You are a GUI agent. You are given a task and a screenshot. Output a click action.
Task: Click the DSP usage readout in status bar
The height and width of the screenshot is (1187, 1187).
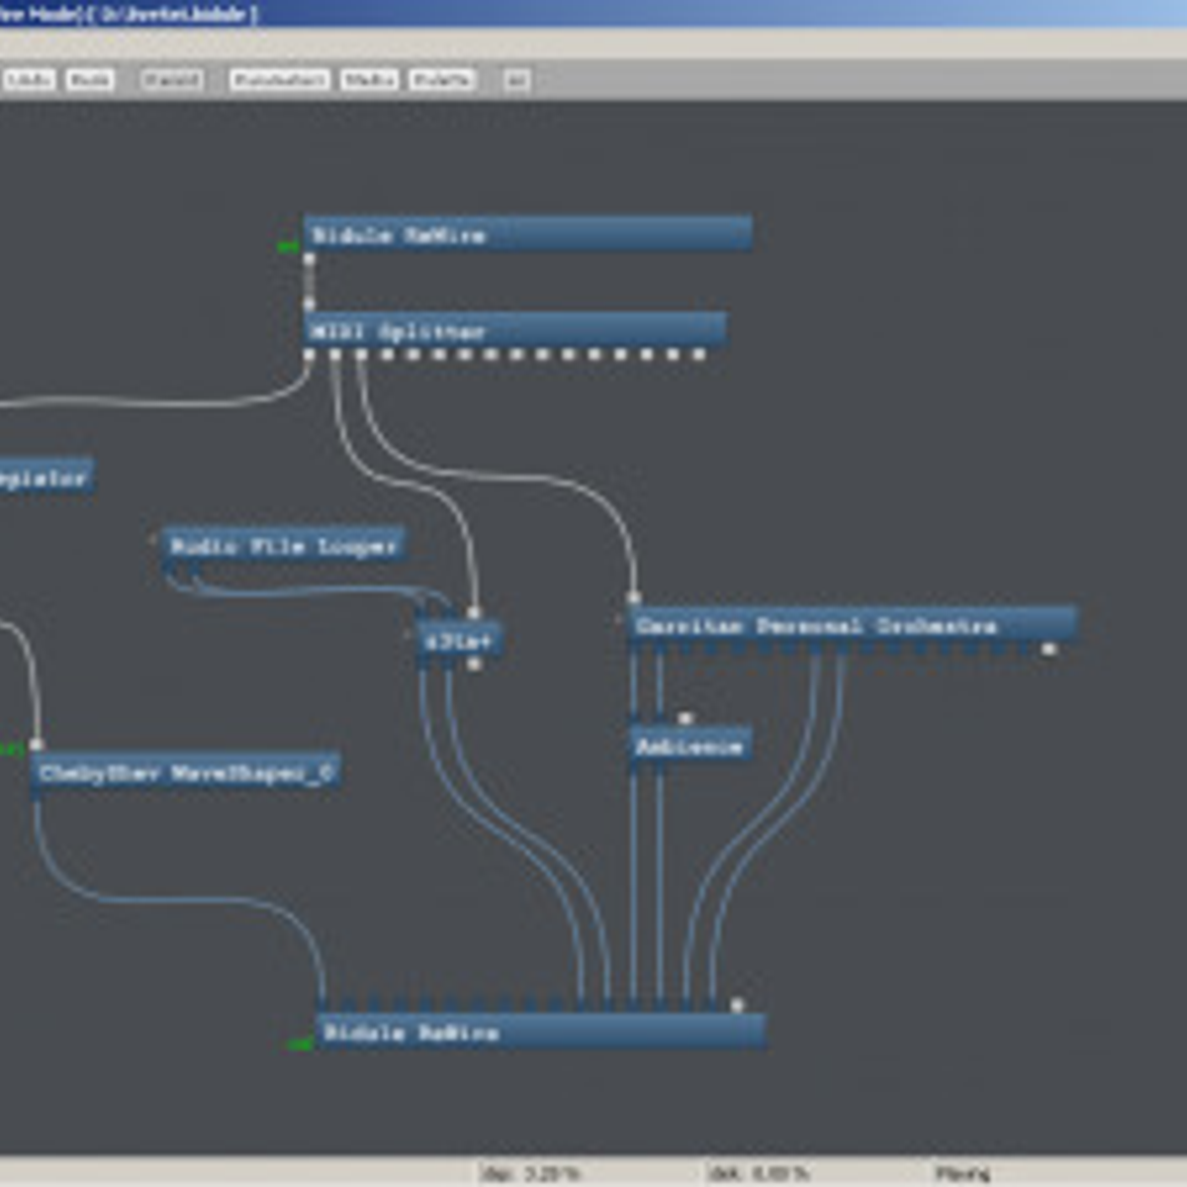(530, 1174)
